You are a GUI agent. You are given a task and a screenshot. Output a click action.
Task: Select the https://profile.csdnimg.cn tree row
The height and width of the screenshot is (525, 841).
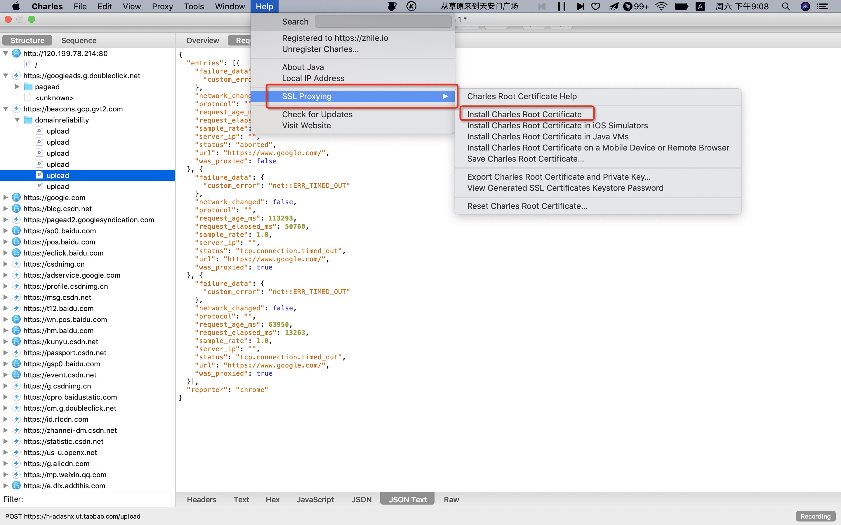pyautogui.click(x=88, y=286)
